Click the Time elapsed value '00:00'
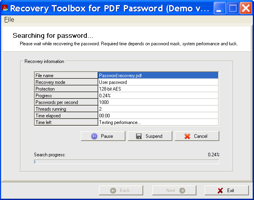Screen dimensions: 254x200 (158, 116)
